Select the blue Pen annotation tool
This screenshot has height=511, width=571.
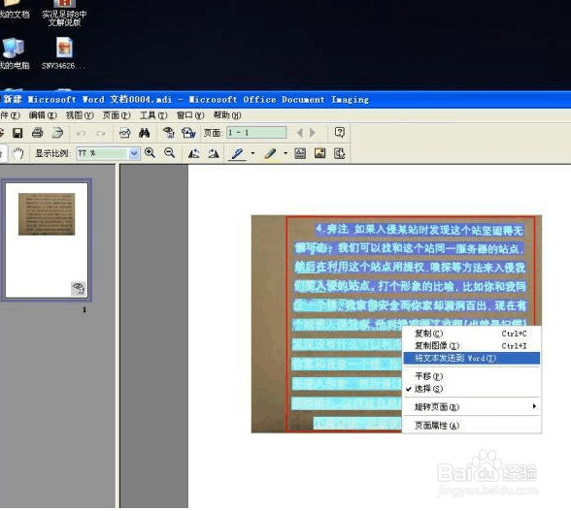click(x=237, y=154)
